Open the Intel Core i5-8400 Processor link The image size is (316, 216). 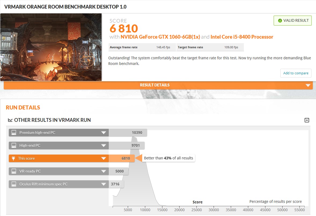pos(242,37)
